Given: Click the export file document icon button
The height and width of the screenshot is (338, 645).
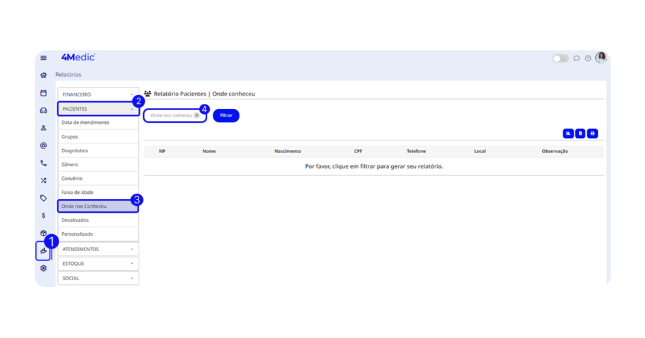Looking at the screenshot, I should tap(580, 133).
